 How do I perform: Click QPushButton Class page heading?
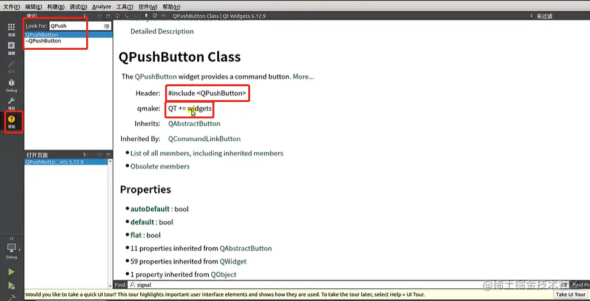pos(180,57)
